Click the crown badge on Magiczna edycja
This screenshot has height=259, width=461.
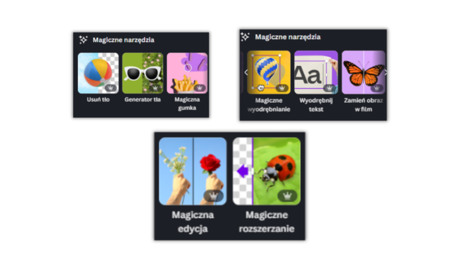pos(213,196)
